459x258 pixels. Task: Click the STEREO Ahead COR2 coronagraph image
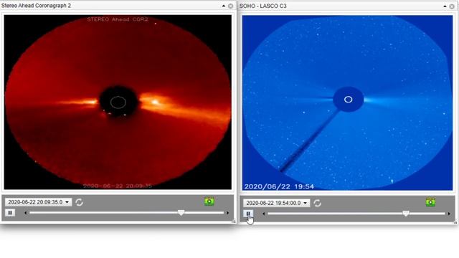(x=118, y=102)
